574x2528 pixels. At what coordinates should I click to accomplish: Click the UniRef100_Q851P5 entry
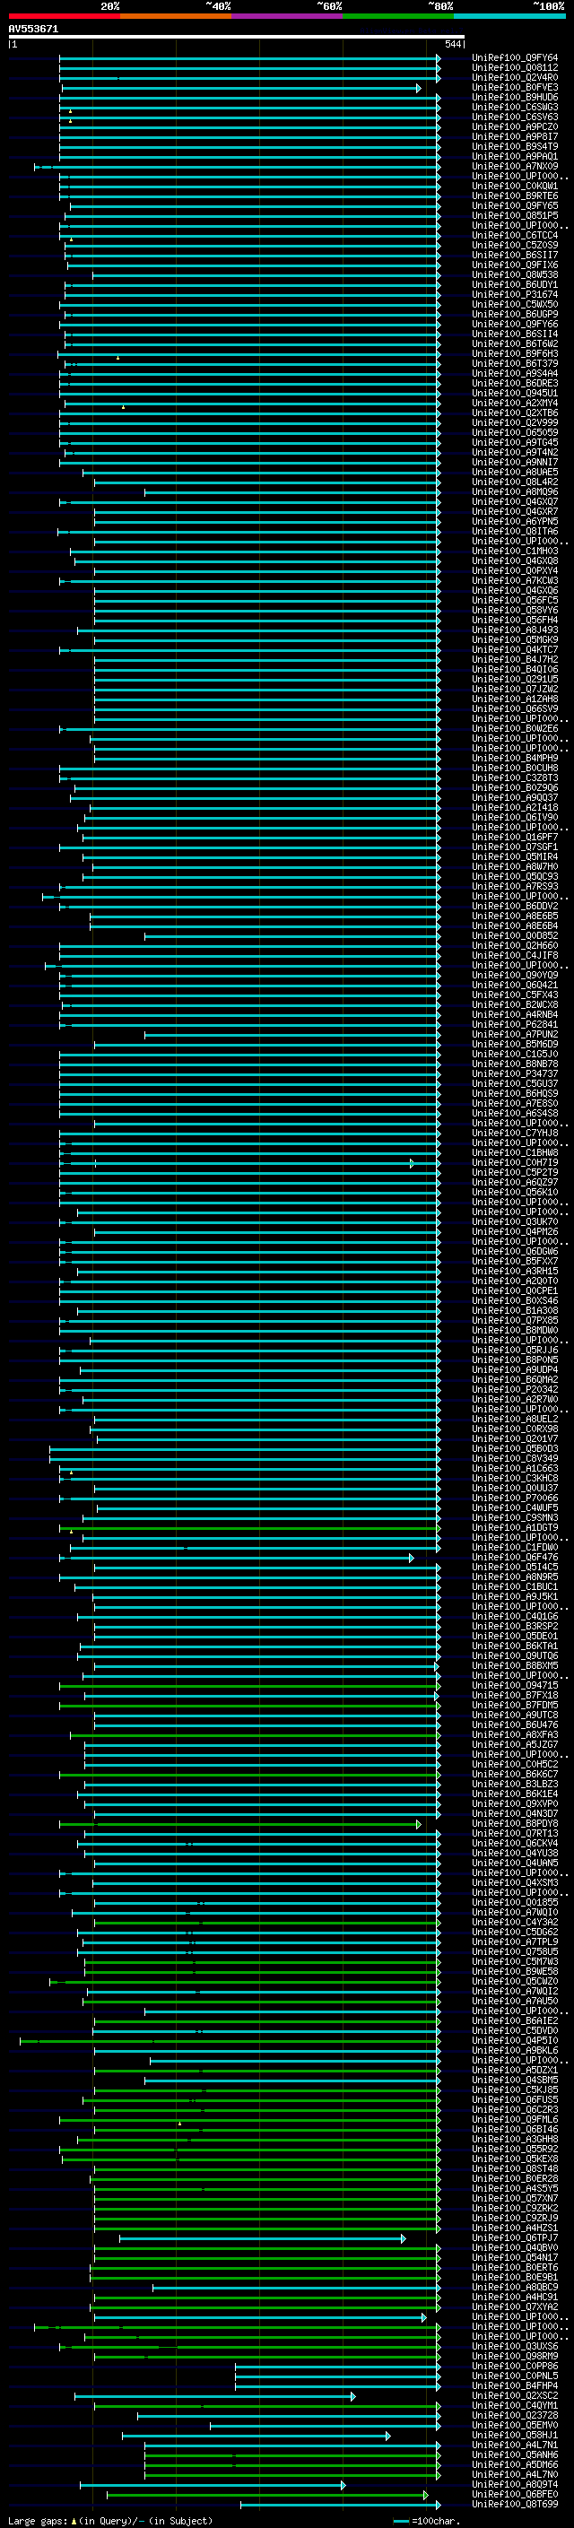515,216
